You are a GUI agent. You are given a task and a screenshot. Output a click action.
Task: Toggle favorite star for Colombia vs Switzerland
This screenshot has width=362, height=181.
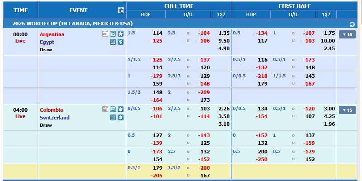pyautogui.click(x=120, y=110)
